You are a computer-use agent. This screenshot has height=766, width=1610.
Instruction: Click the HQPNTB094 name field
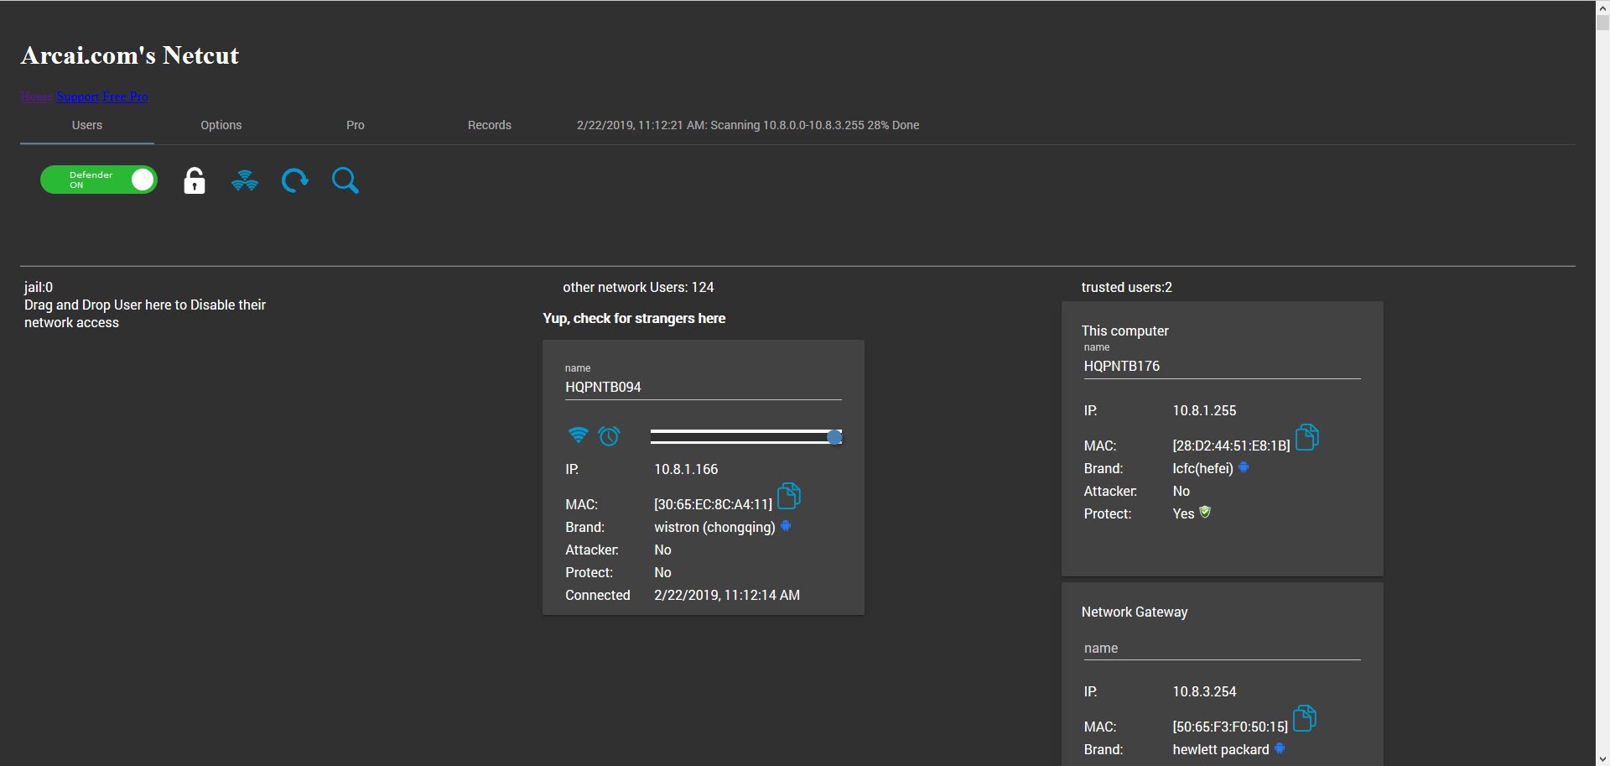point(702,387)
